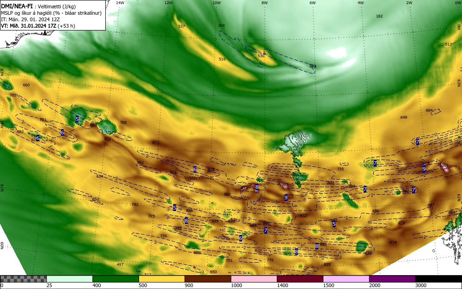
Task: Click the map value 776
Action: (270, 260)
